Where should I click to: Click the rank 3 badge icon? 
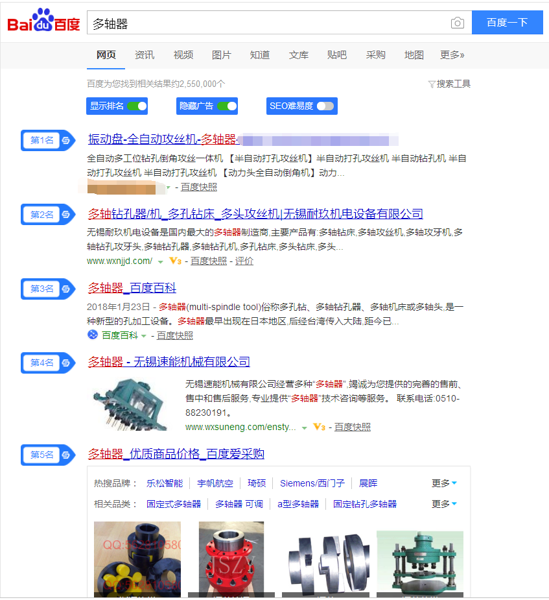[47, 289]
